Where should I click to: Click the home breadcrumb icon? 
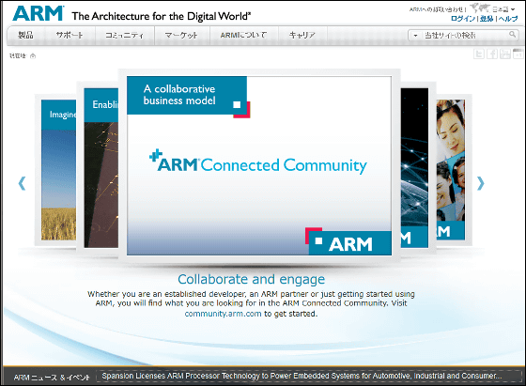[x=33, y=56]
